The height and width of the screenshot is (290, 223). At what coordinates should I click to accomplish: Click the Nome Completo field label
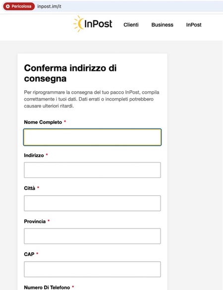coord(43,122)
